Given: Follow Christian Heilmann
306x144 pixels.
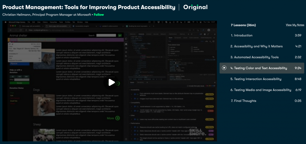Looking at the screenshot, I should 99,15.
